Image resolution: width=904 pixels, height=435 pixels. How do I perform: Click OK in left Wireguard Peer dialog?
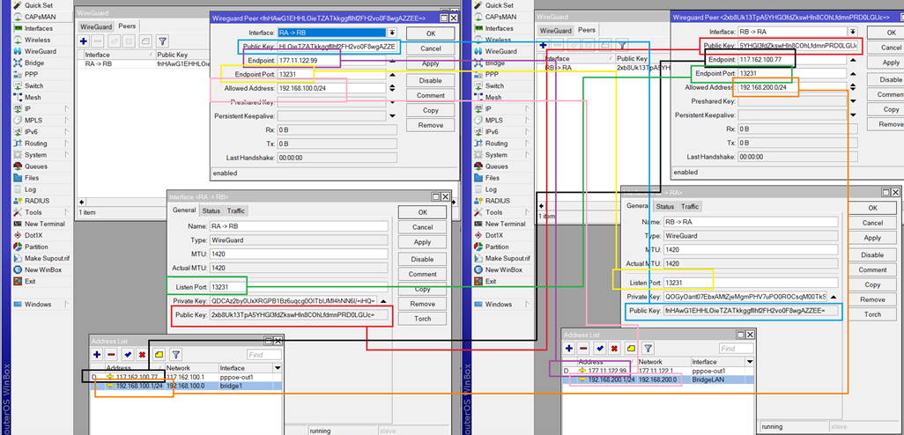(430, 33)
